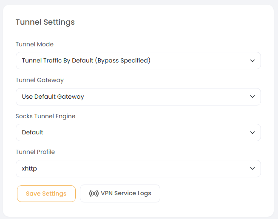Click the Tunnel Gateway chevron arrow

coord(252,97)
